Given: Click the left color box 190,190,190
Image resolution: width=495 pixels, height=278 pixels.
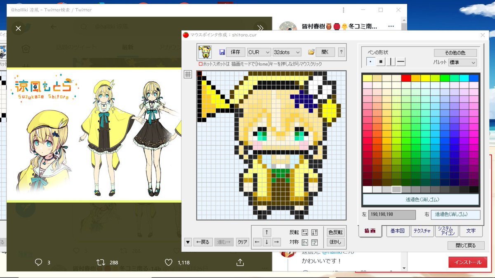Looking at the screenshot, I should click(392, 215).
